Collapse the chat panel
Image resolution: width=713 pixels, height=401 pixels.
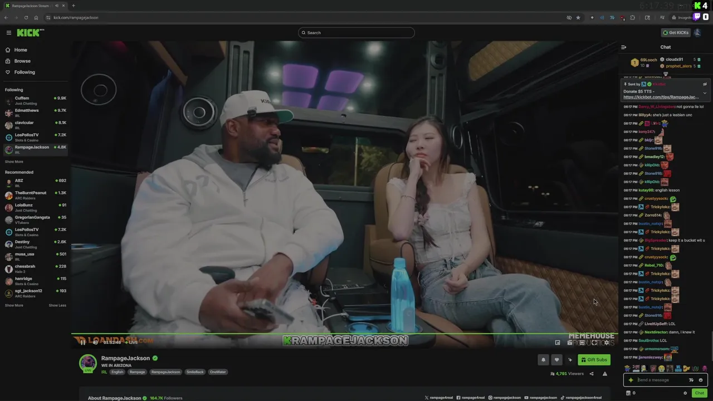pos(624,47)
